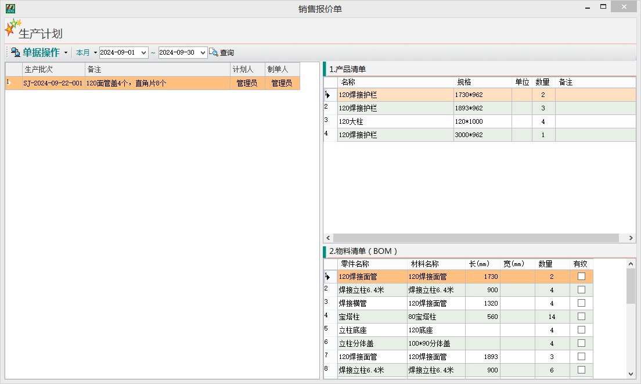This screenshot has height=384, width=641.
Task: Maximize the 销售报价单 window
Action: 603,6
